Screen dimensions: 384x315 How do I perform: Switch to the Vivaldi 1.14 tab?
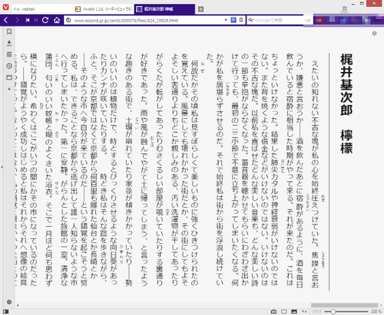pyautogui.click(x=104, y=9)
